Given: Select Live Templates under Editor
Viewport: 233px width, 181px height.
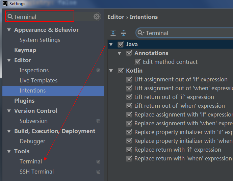Looking at the screenshot, I should [x=38, y=80].
